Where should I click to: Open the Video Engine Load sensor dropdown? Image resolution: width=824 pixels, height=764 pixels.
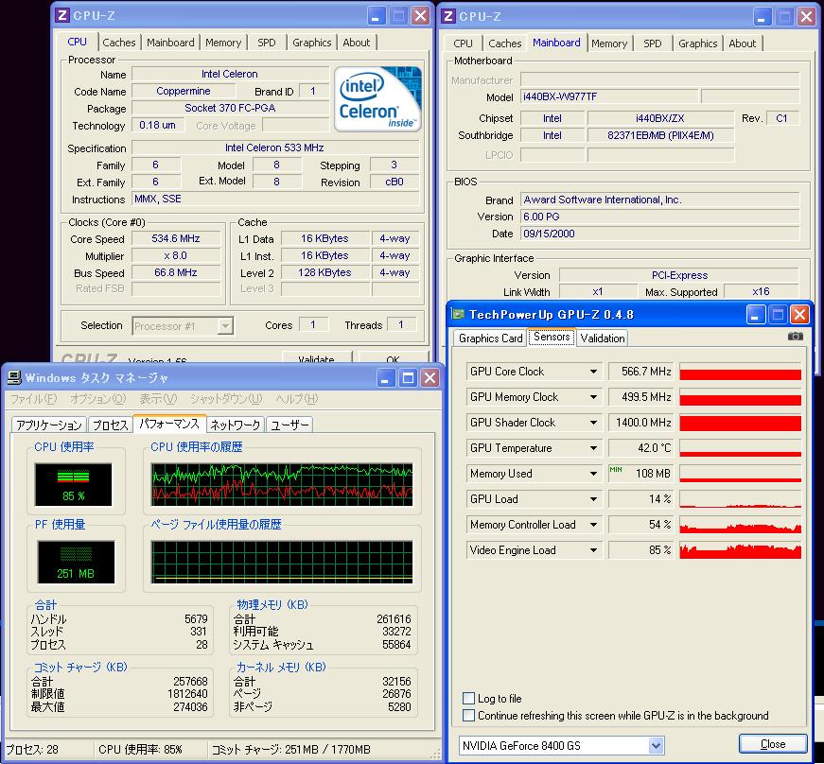[593, 550]
